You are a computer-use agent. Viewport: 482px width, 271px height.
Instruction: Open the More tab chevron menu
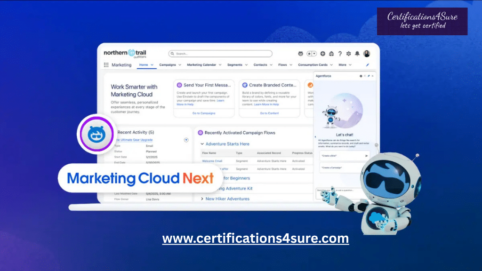coord(350,65)
